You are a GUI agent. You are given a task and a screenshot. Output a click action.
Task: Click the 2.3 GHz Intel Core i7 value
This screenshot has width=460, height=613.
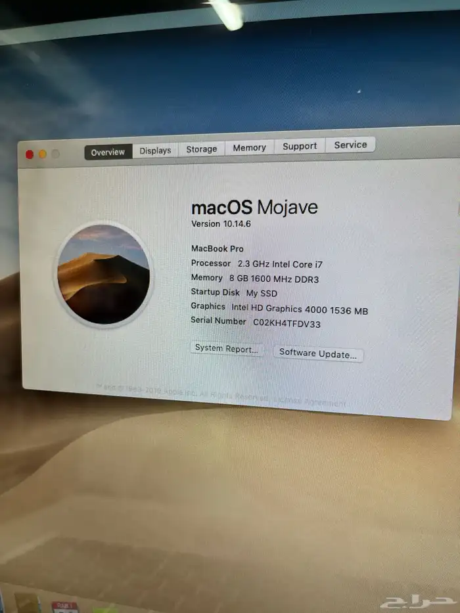click(280, 264)
